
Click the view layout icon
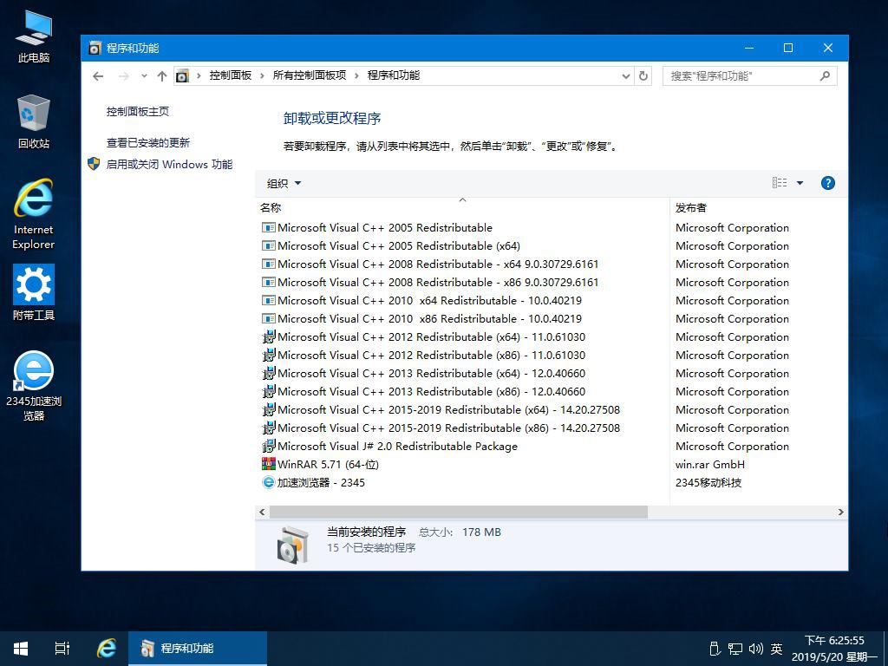[780, 182]
